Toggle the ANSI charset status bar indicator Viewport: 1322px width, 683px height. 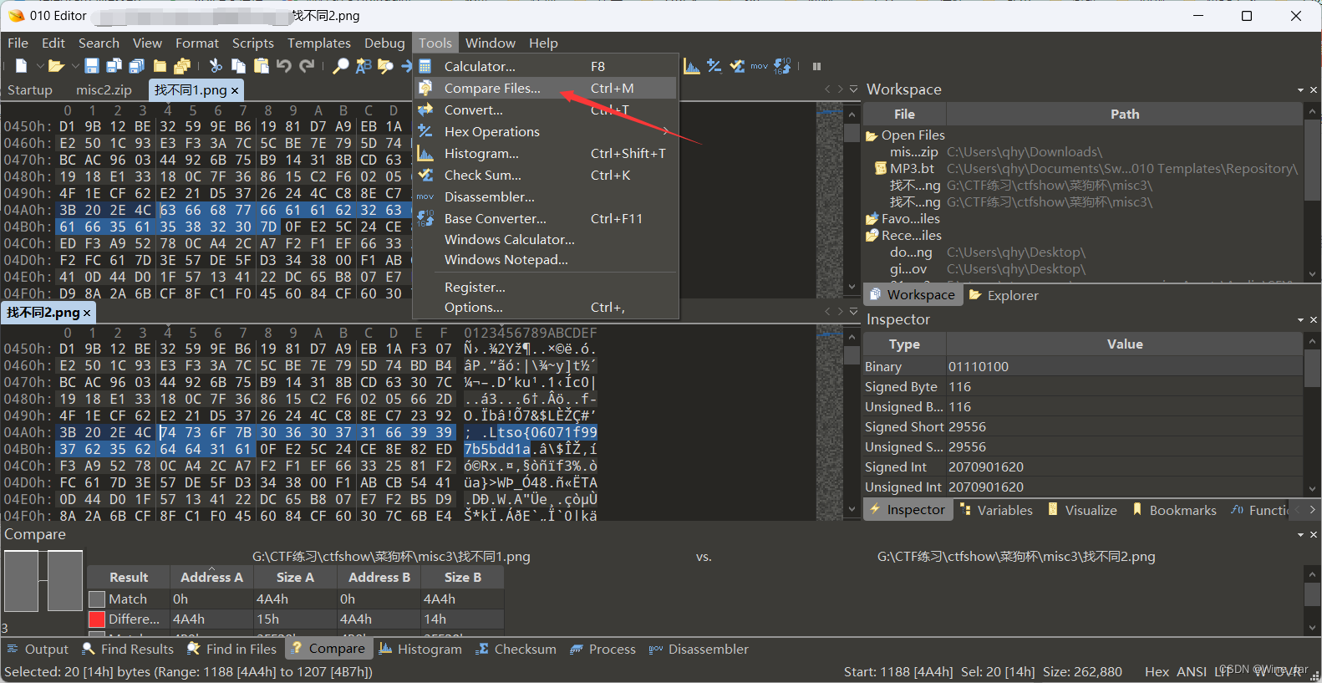point(1191,671)
